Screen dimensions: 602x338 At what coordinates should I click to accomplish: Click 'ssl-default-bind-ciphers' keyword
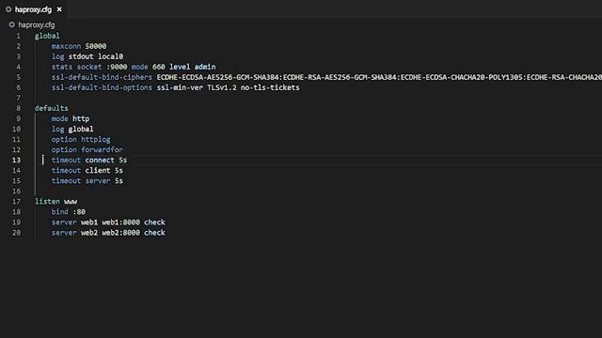pos(102,77)
